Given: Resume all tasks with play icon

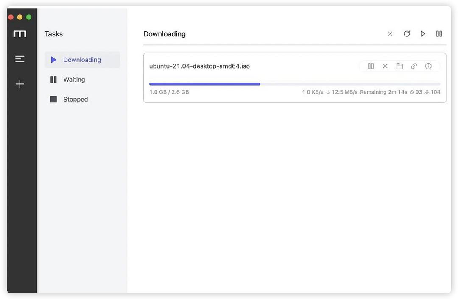Looking at the screenshot, I should coord(423,34).
